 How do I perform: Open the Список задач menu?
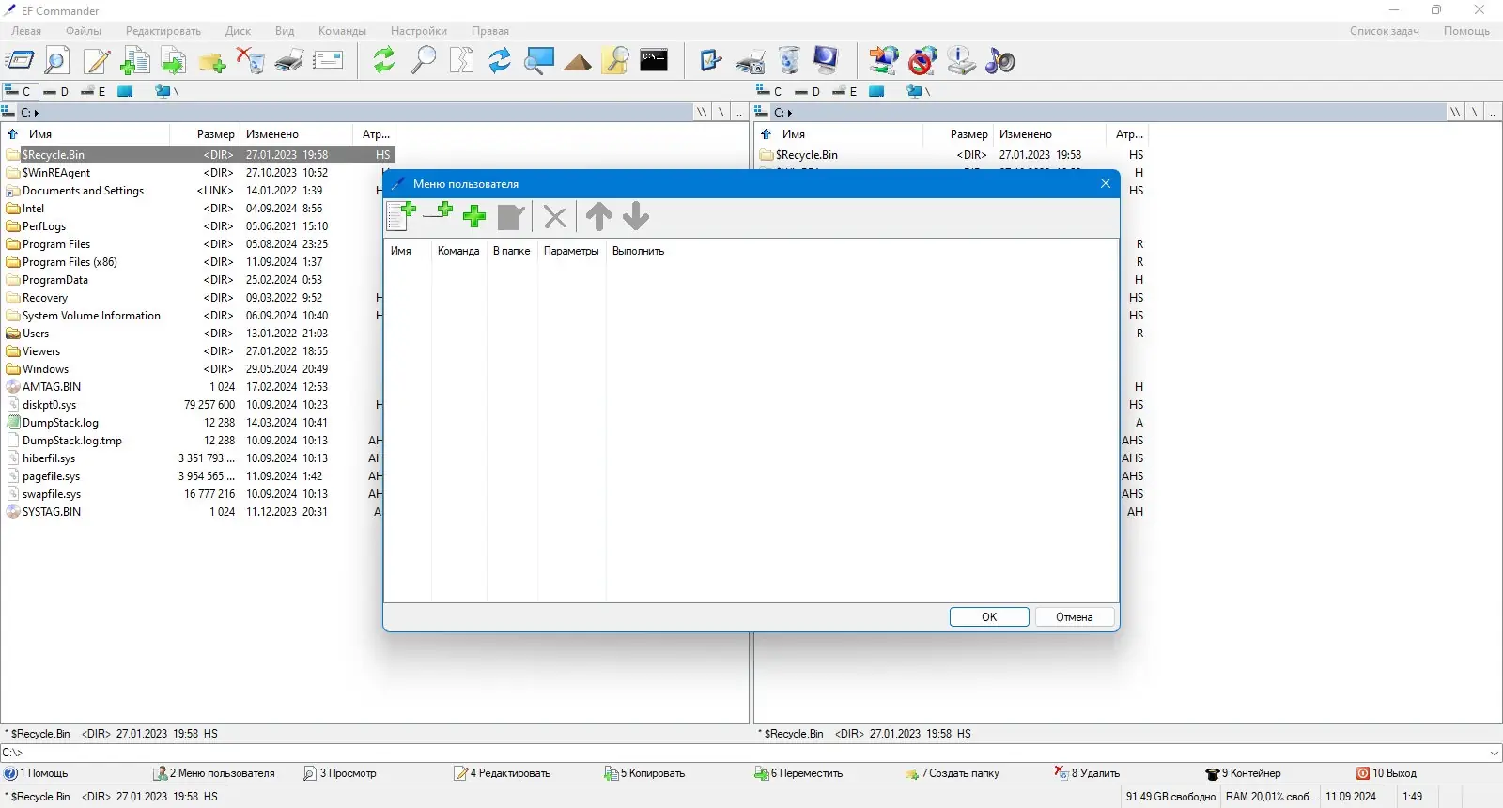pyautogui.click(x=1385, y=31)
